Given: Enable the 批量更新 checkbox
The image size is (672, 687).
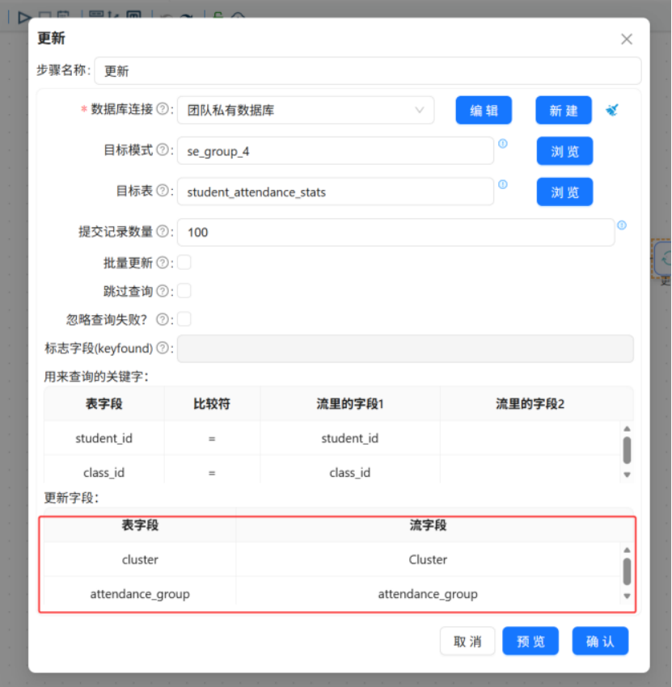Looking at the screenshot, I should [184, 263].
